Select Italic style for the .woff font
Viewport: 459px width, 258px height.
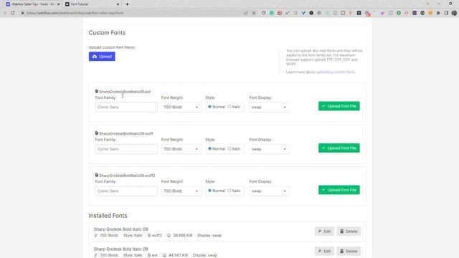pos(229,148)
